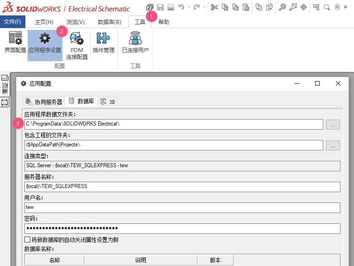Viewport: 354px width, 266px height.
Task: Click the print icon in quick toolbar
Action: (x=171, y=7)
